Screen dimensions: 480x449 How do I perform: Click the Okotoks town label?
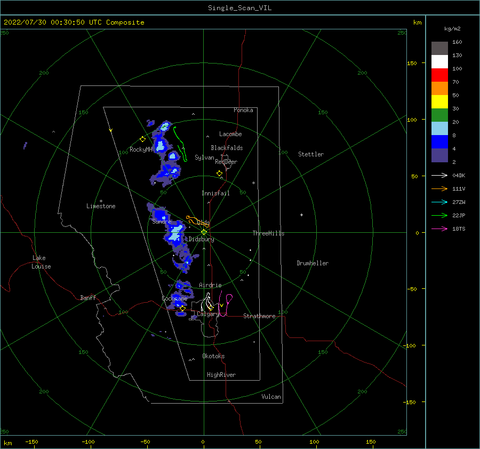(x=213, y=356)
